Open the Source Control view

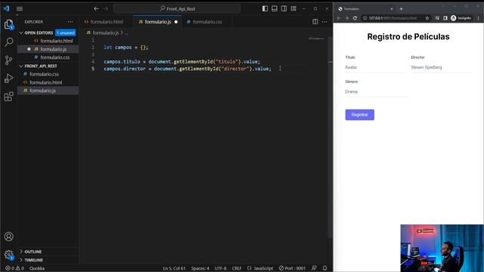[x=8, y=60]
